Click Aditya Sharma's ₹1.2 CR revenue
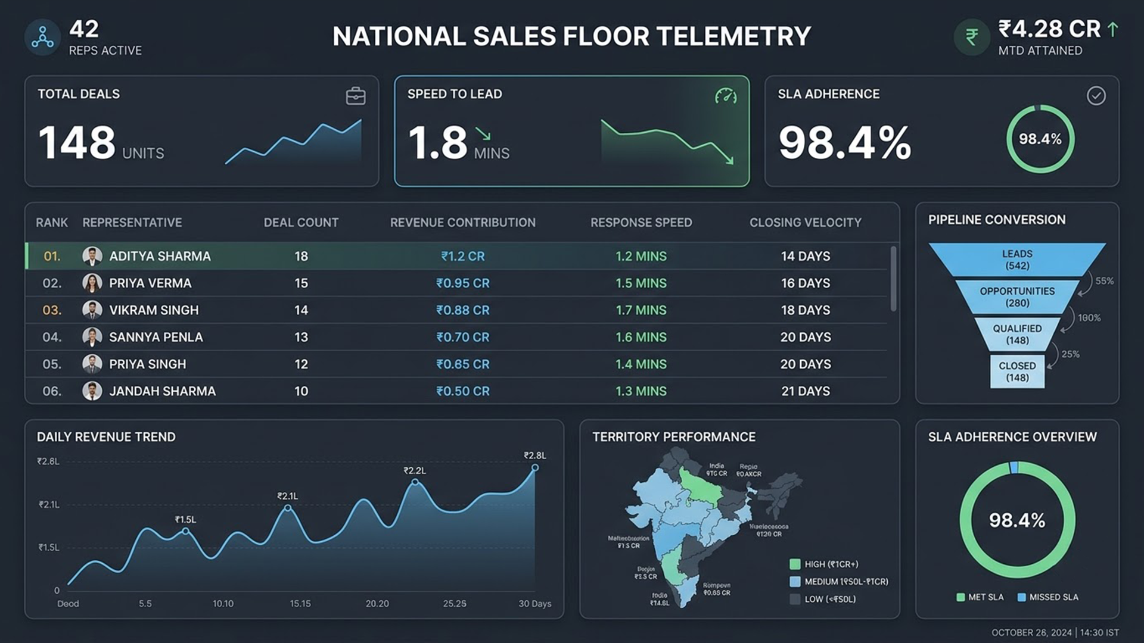The width and height of the screenshot is (1144, 643). coord(463,256)
